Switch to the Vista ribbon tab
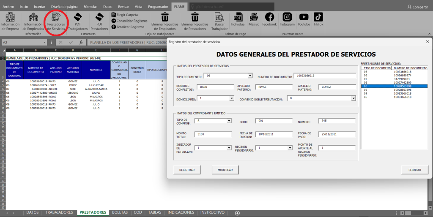The image size is (433, 217). [138, 7]
